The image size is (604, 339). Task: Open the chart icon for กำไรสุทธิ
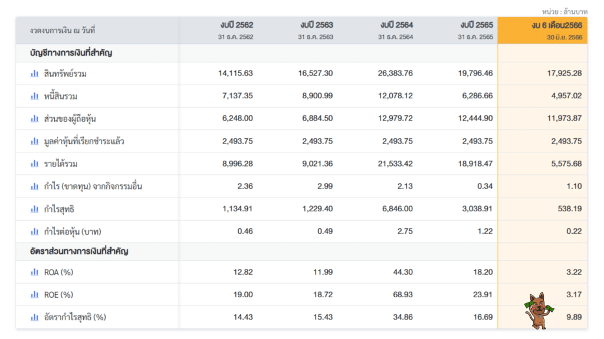point(34,209)
